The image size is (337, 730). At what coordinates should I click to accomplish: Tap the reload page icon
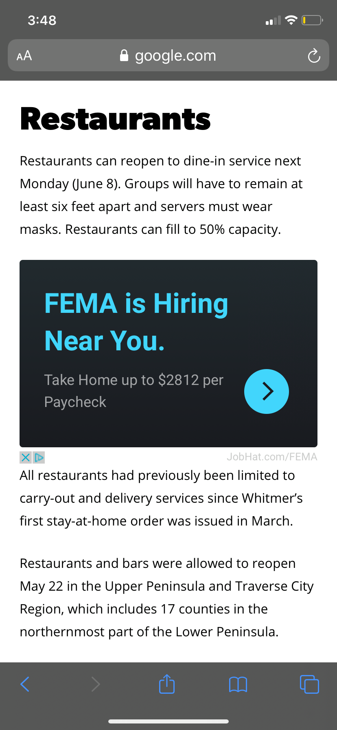point(314,56)
